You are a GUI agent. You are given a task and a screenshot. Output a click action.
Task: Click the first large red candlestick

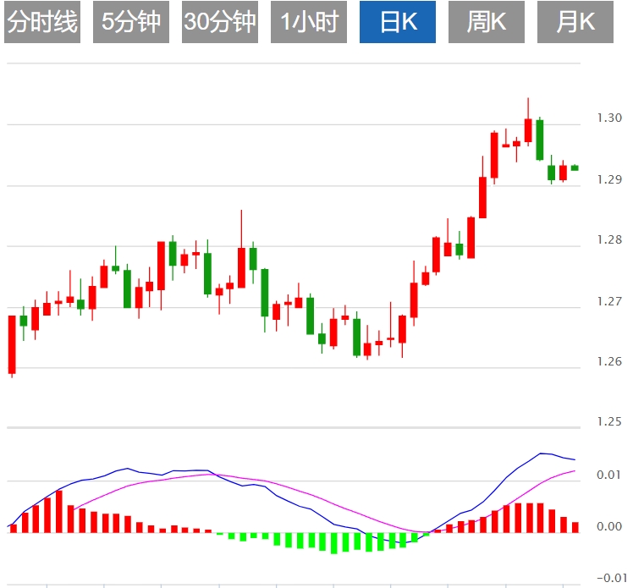click(12, 344)
